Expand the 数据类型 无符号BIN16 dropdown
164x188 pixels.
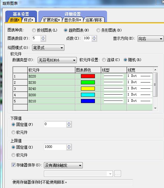[x=57, y=60]
